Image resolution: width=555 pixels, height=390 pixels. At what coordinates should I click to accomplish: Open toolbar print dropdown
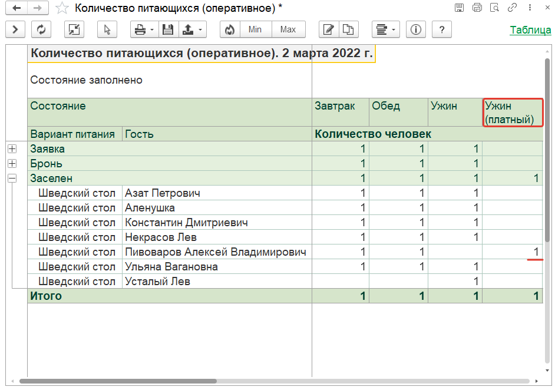[x=144, y=29]
